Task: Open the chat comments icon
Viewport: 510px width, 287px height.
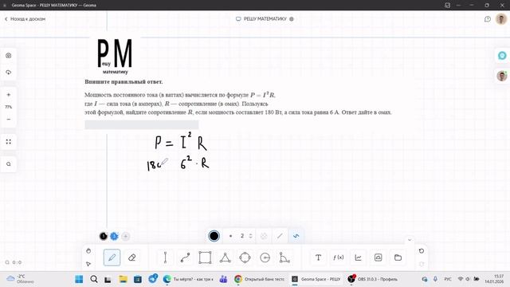Action: pos(487,19)
